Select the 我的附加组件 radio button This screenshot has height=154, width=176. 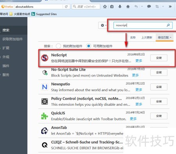[58, 46]
